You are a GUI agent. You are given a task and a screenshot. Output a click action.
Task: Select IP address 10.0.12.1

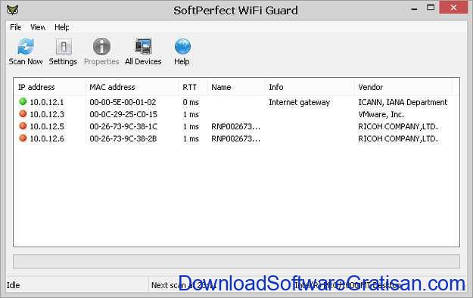(47, 102)
